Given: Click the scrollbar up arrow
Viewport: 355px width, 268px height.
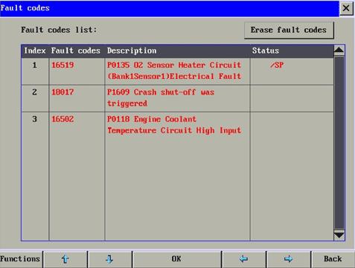Looking at the screenshot, I should tap(339, 51).
